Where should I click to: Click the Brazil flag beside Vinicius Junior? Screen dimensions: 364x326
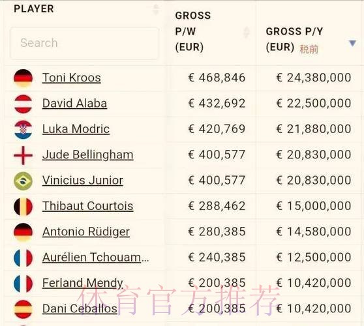tap(23, 181)
